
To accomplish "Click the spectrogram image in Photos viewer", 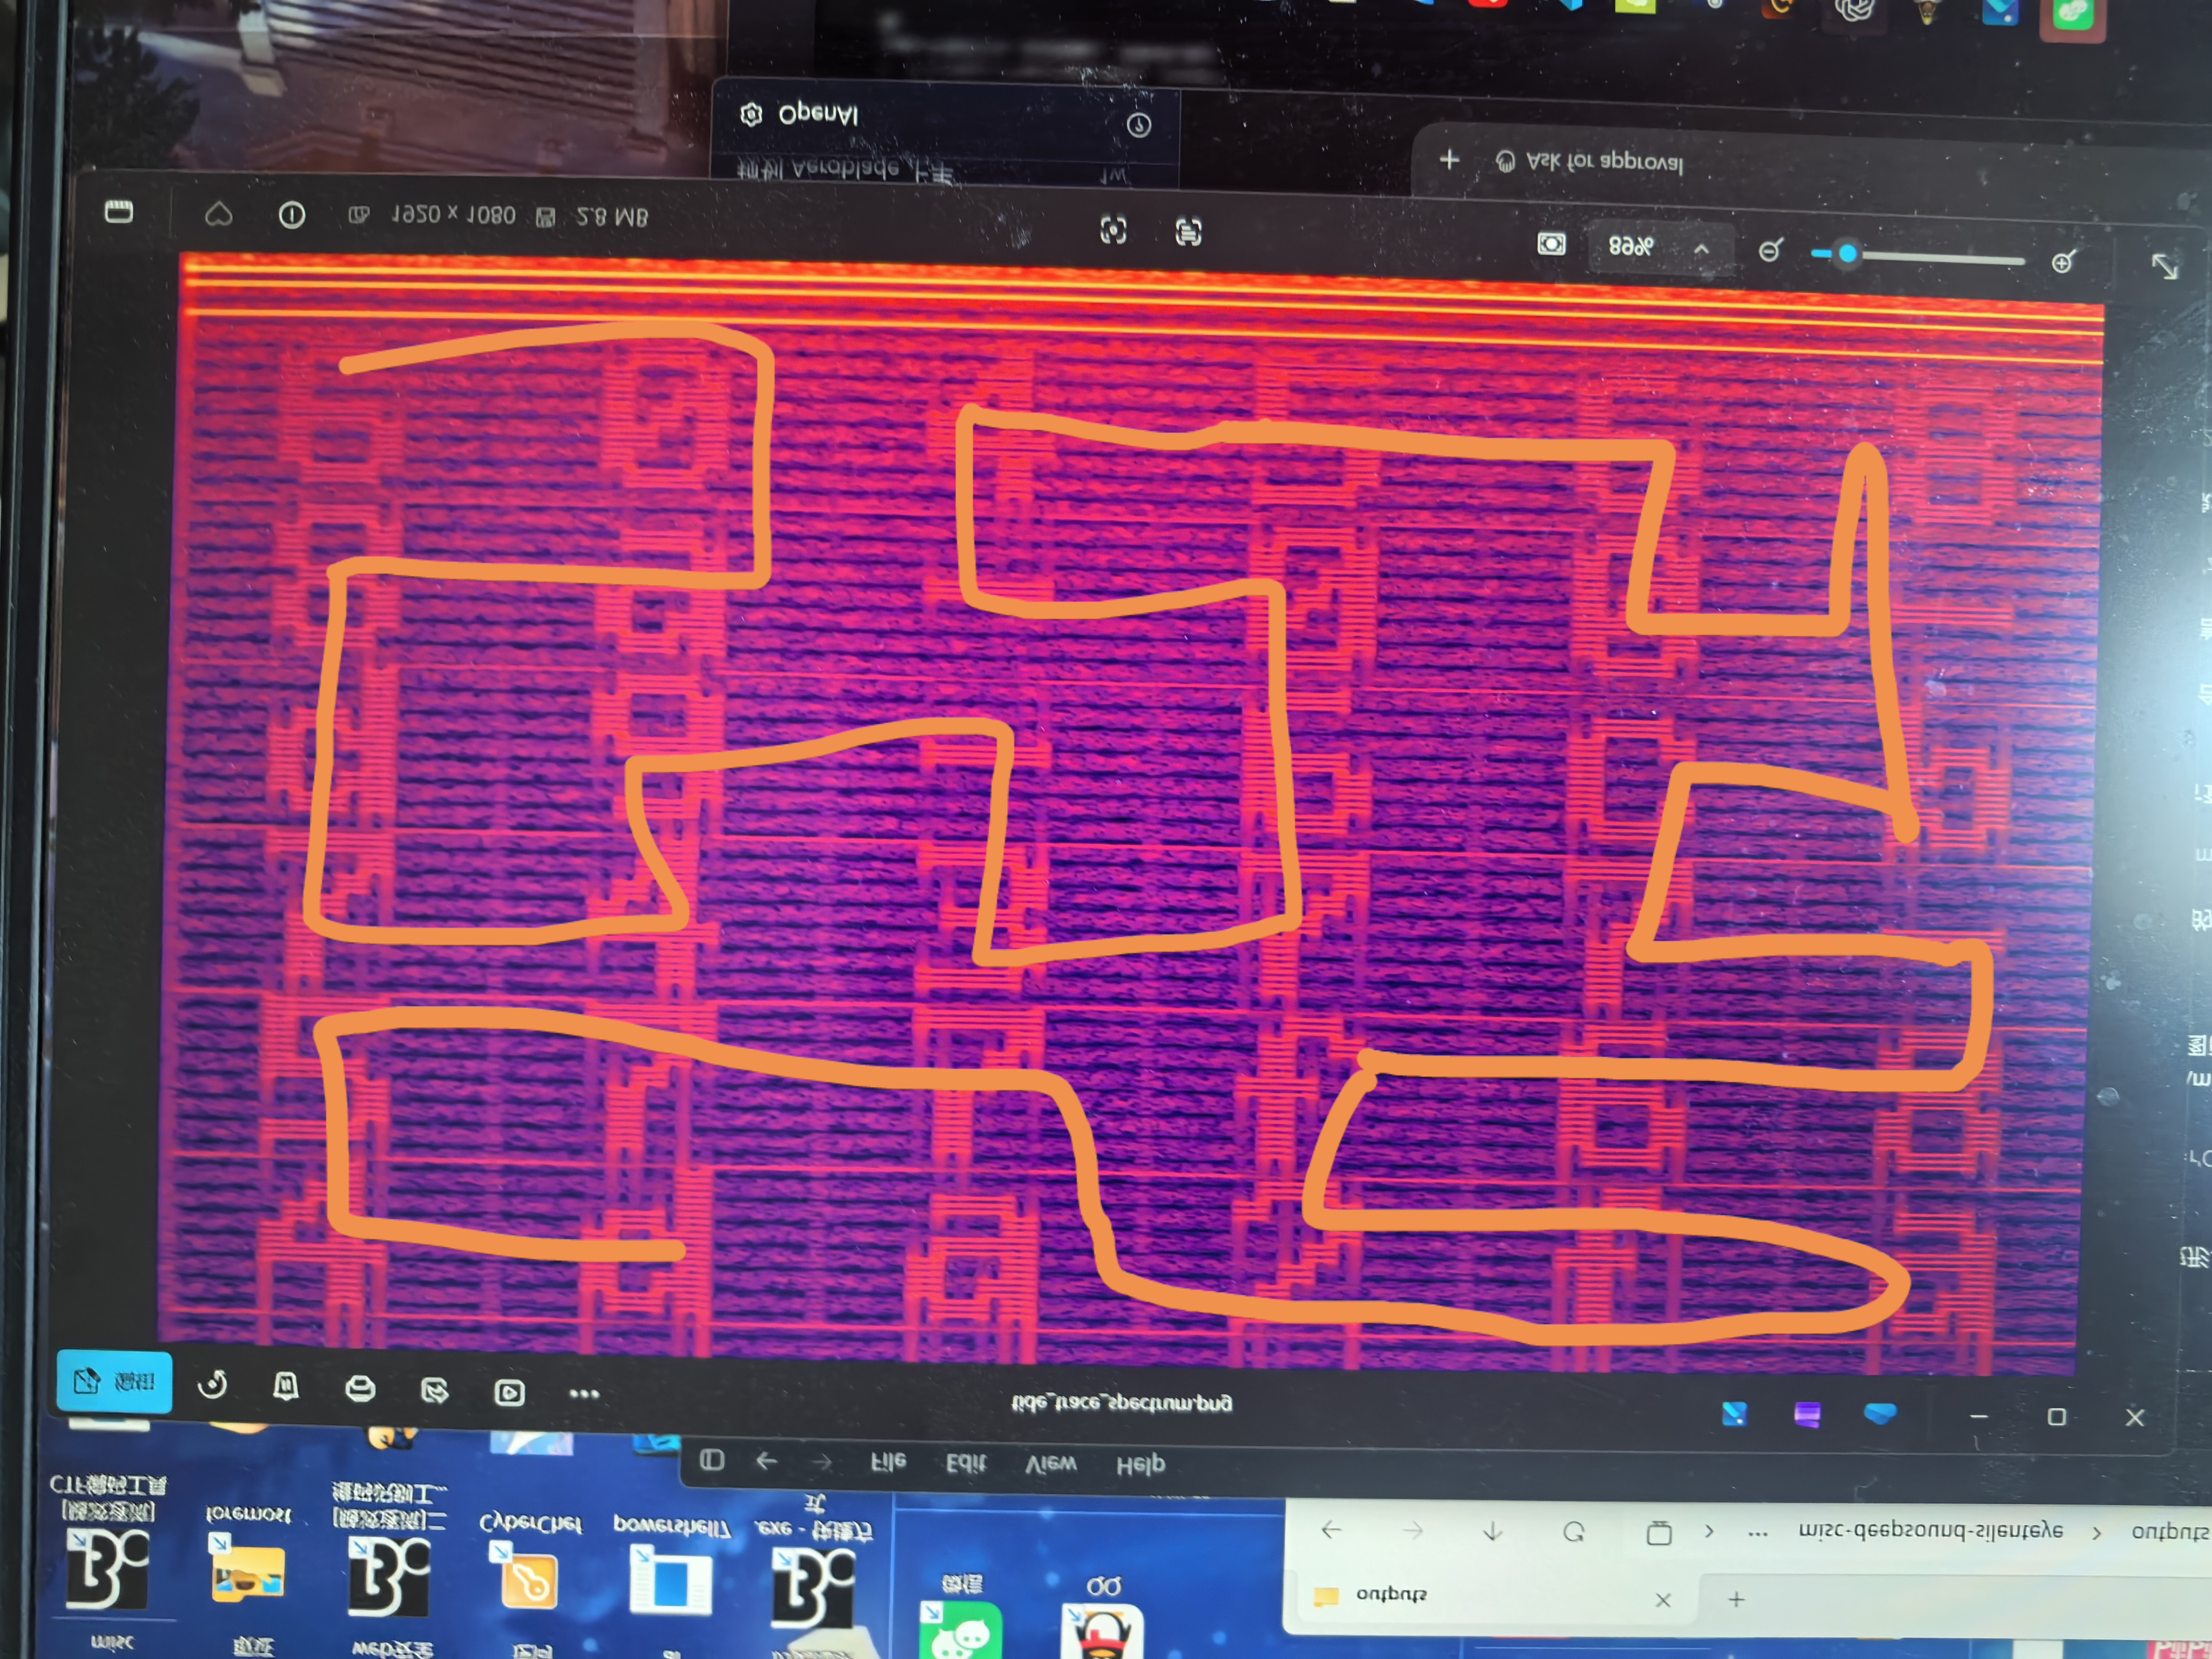I will tap(1130, 815).
